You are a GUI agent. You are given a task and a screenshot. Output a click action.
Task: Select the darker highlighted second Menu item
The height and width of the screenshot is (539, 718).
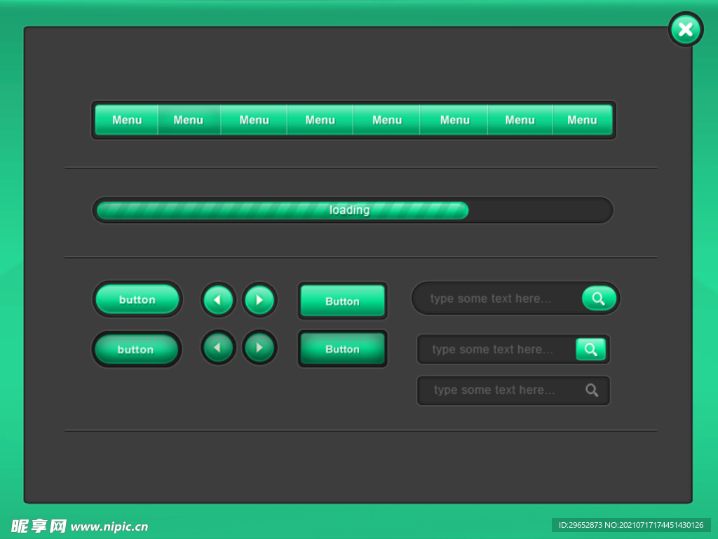[189, 120]
